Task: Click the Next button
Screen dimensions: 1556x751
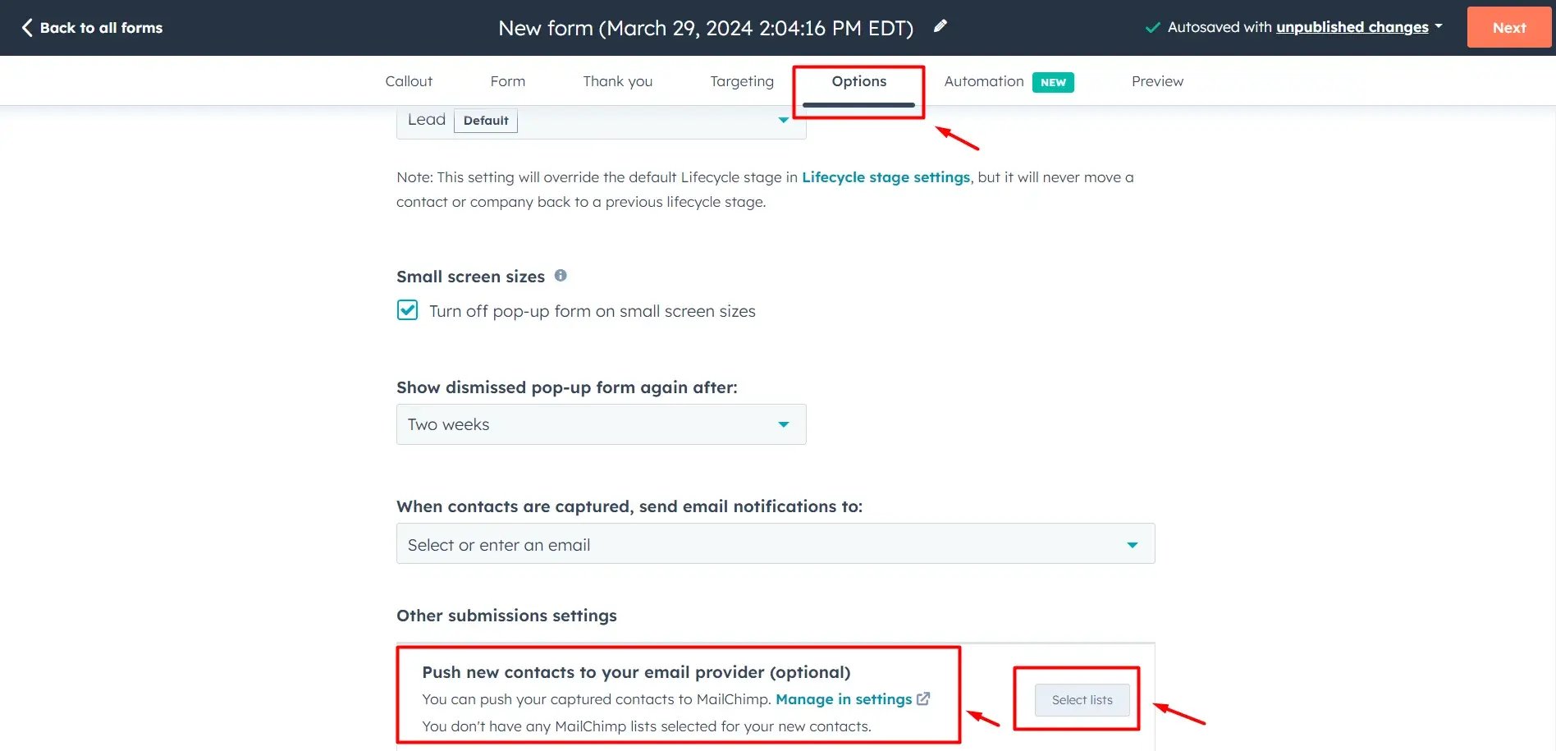Action: (x=1508, y=27)
